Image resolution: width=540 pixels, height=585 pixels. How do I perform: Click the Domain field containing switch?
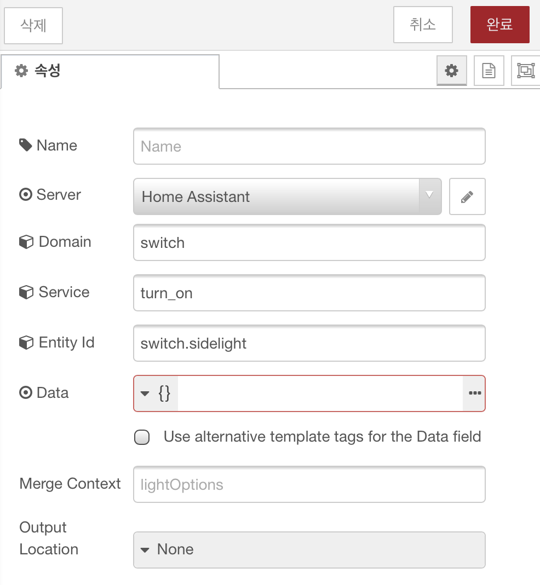(309, 242)
